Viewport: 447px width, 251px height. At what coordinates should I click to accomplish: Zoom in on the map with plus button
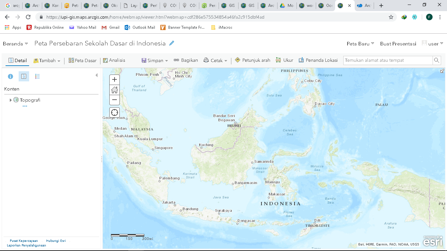click(115, 79)
